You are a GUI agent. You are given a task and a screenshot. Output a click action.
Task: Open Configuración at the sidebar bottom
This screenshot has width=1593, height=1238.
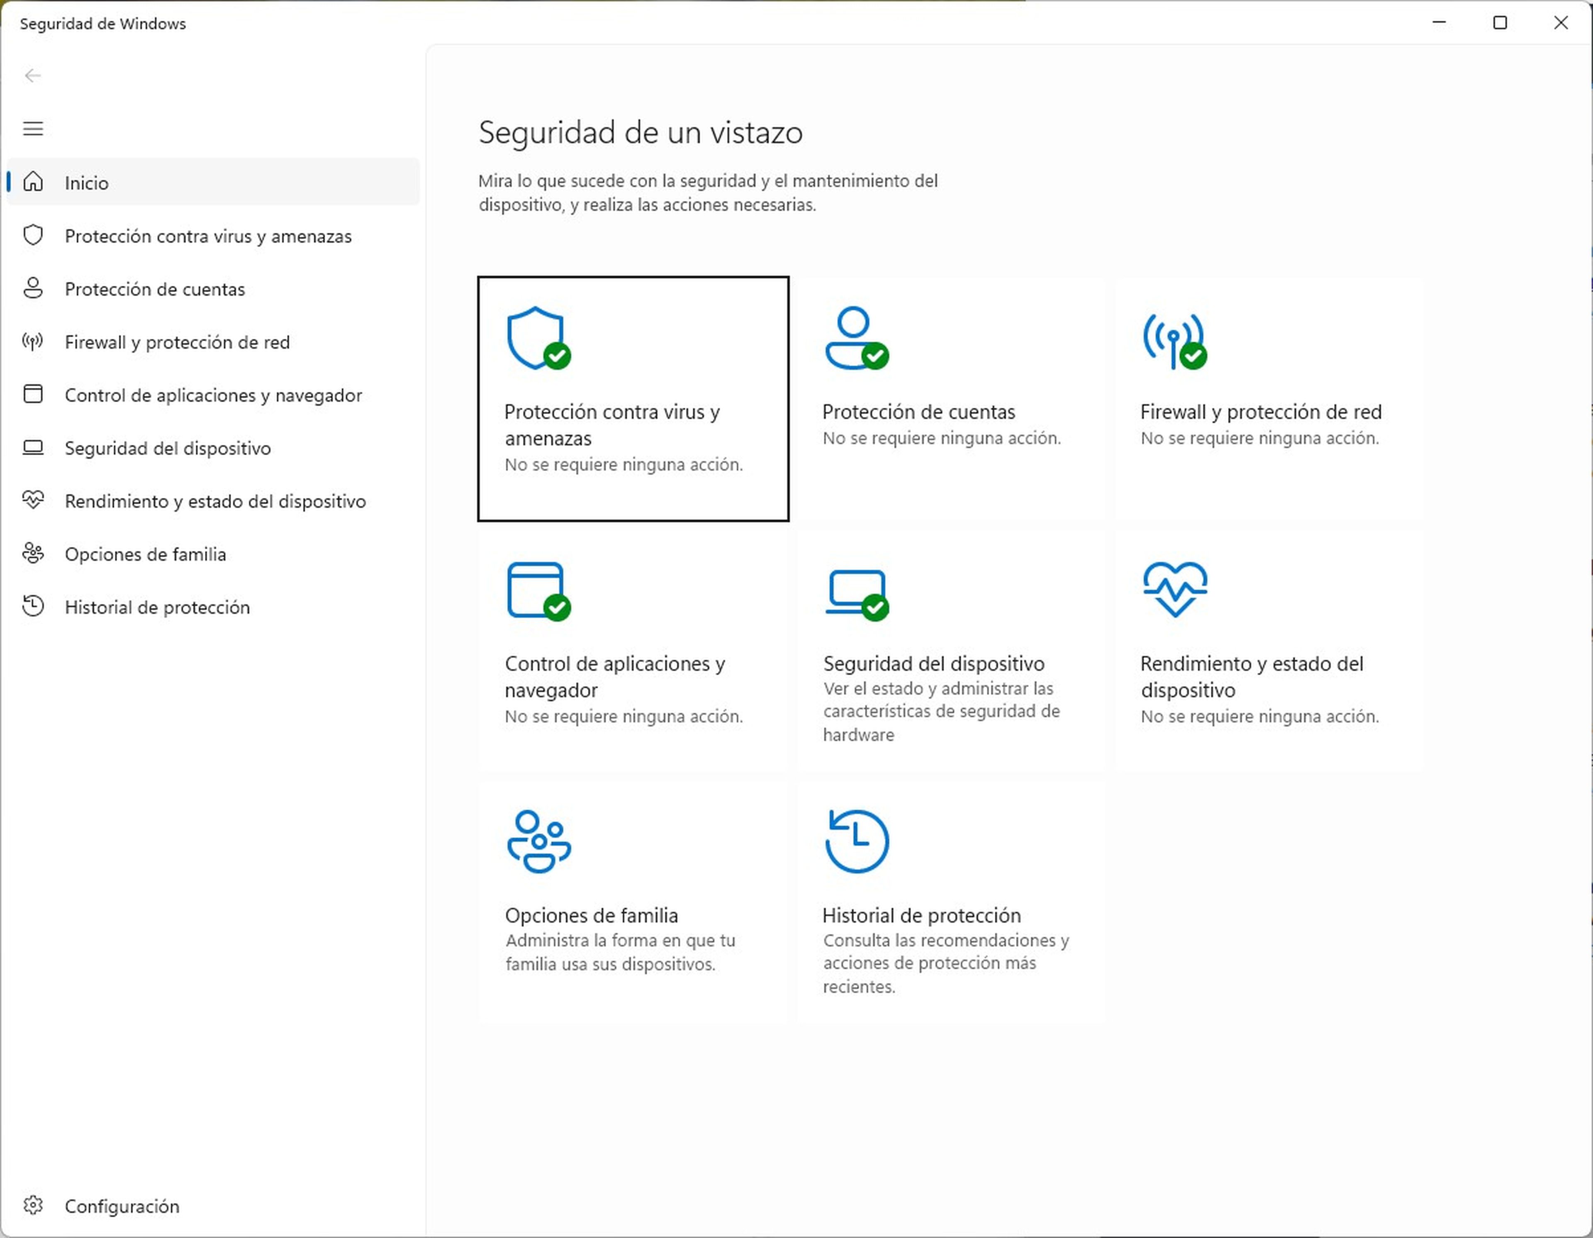(x=213, y=1206)
